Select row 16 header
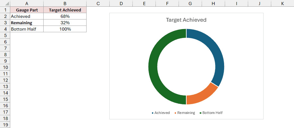The width and height of the screenshot is (294, 128). [5, 106]
